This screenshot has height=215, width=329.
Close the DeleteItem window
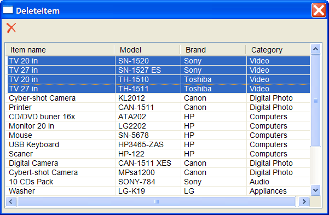pos(319,10)
